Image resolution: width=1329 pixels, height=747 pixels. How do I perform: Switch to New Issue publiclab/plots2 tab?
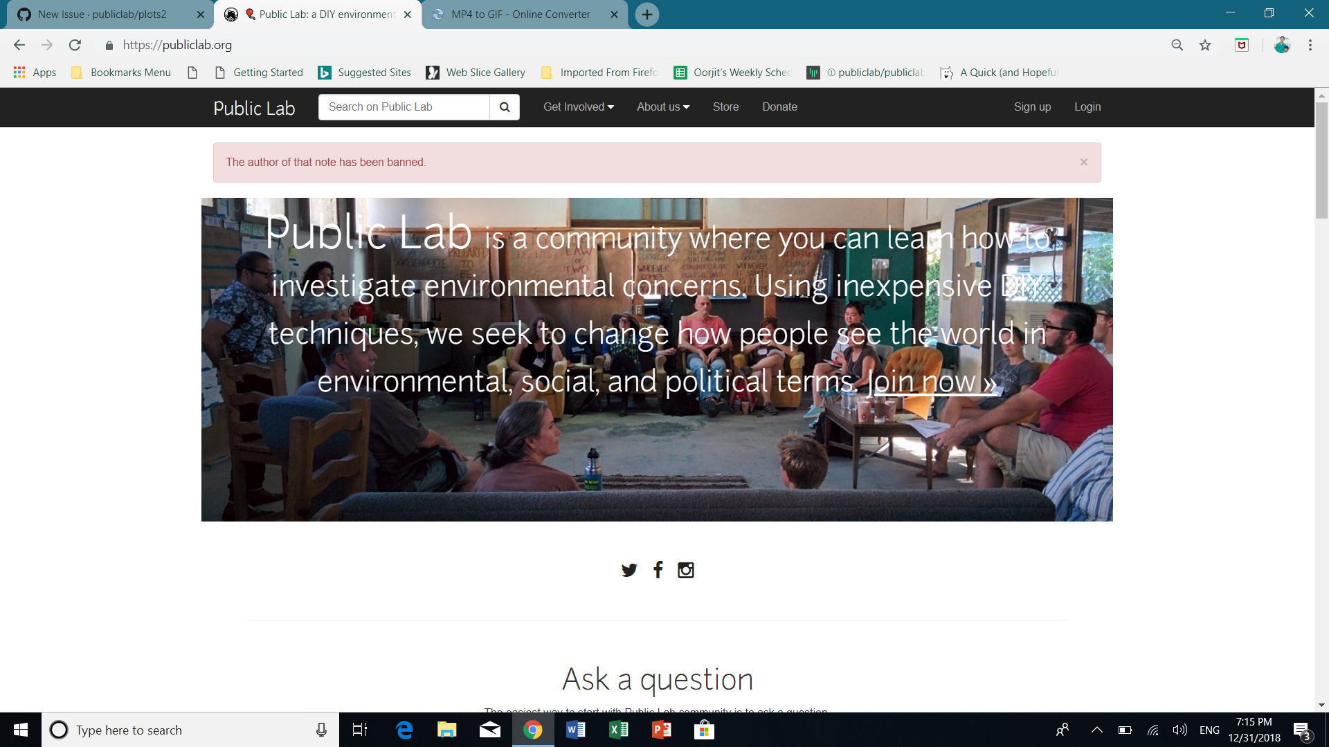point(102,15)
